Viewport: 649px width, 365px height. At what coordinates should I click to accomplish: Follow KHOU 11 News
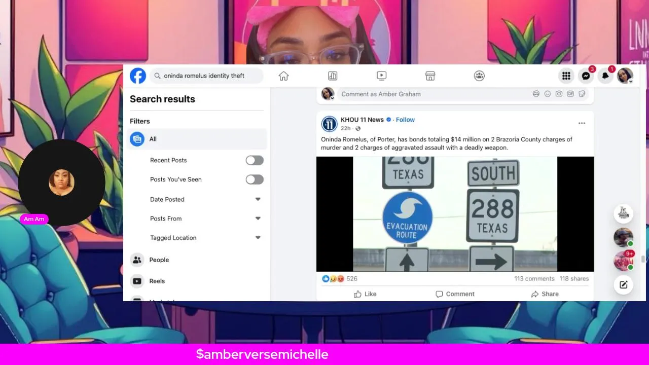pyautogui.click(x=405, y=120)
